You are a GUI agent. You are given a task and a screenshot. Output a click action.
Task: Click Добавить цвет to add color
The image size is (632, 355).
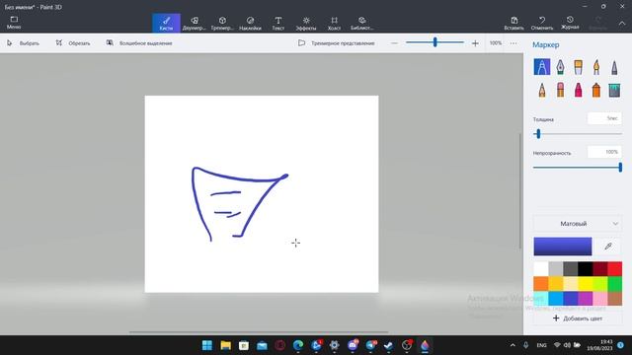point(577,319)
